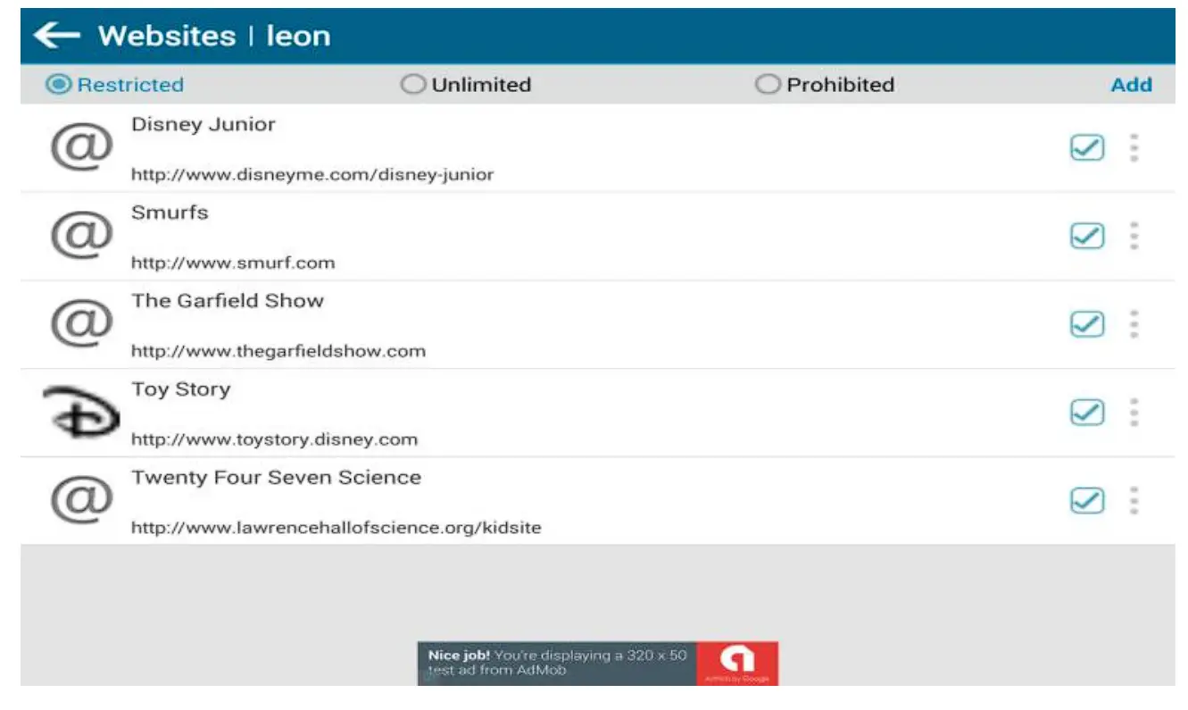Viewport: 1188px width, 710px height.
Task: Select the Unlimited radio option
Action: (x=412, y=85)
